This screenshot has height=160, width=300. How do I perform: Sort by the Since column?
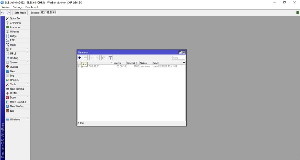click(x=167, y=63)
